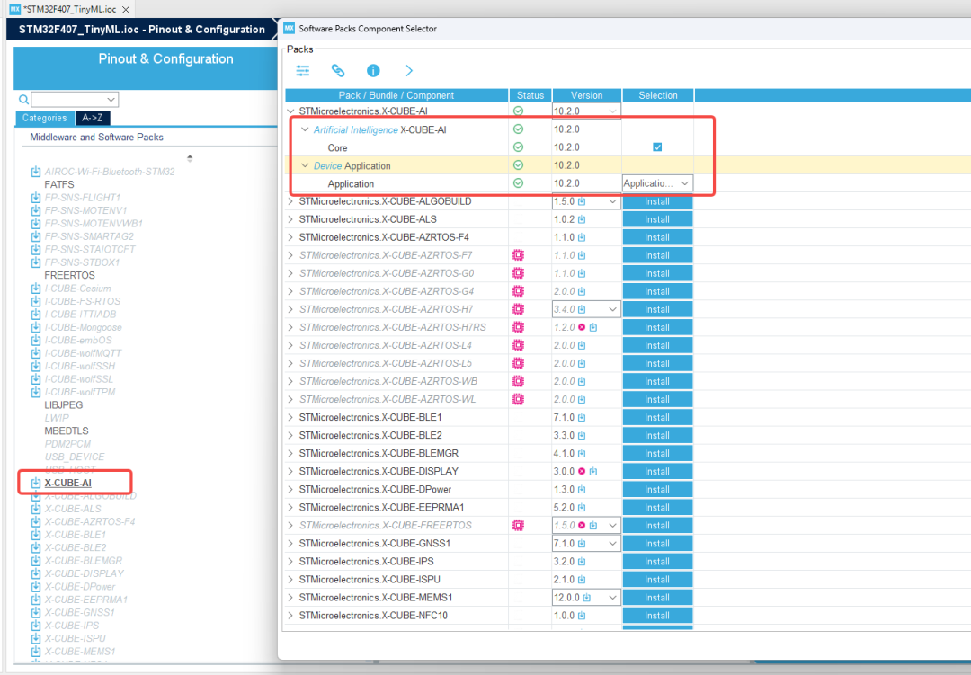Click download icon beside AIROC-Wi-Fi-Bluetooth-STM32
This screenshot has width=971, height=675.
(x=36, y=172)
